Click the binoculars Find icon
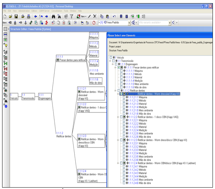215x189 pixels. click(x=53, y=17)
